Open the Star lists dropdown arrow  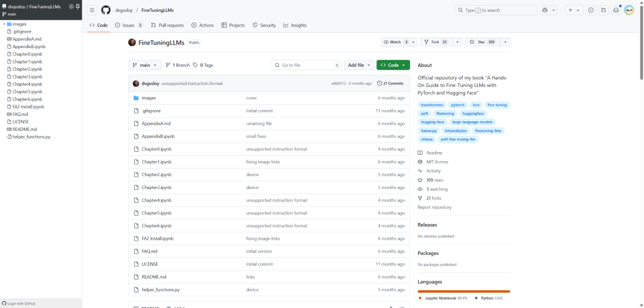point(506,42)
